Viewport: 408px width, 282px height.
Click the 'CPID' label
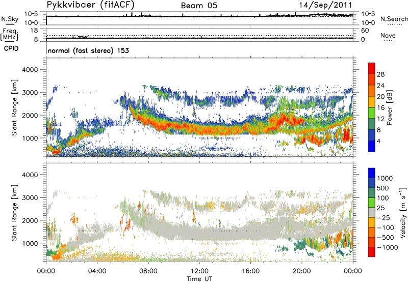11,48
